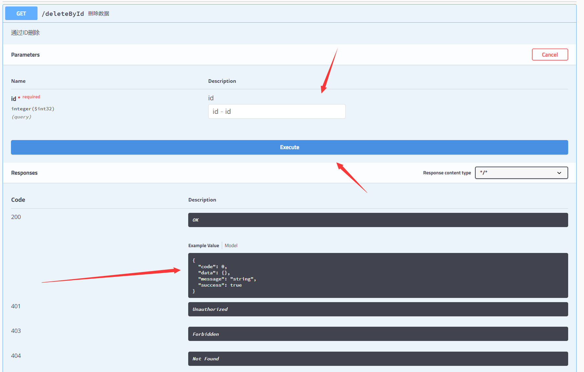Click the Not Found response description block

[378, 359]
